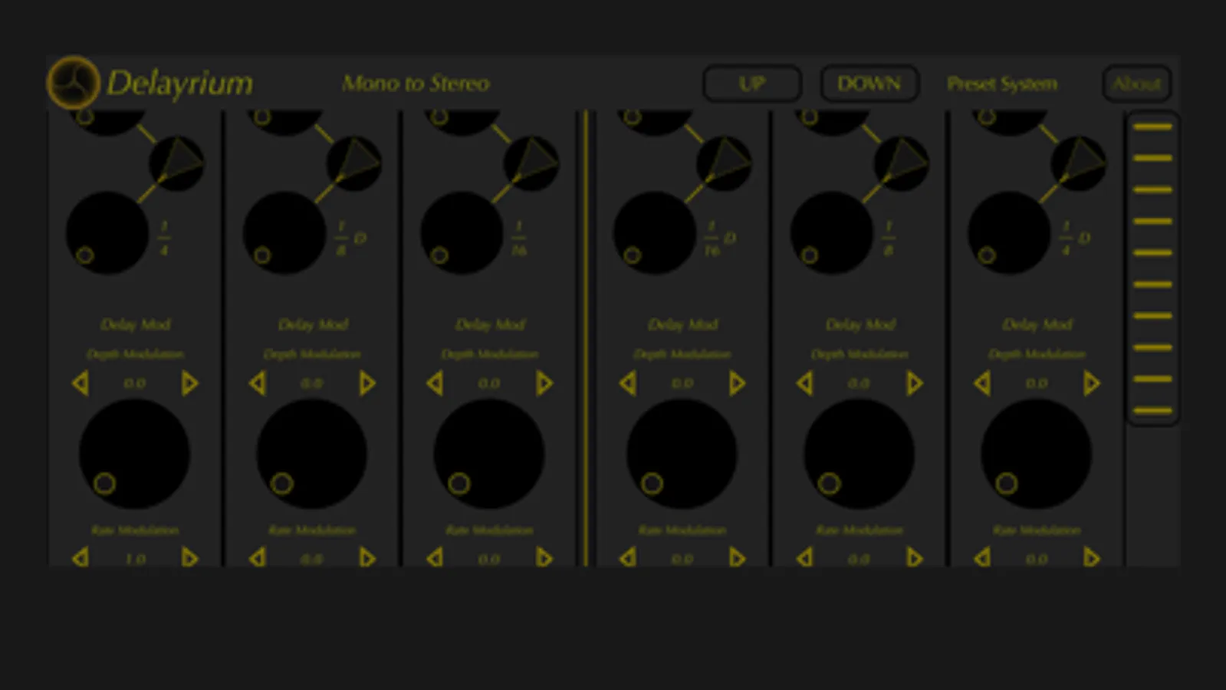Viewport: 1226px width, 690px height.
Task: Click the large Delay Mod knob in 1/4 D column
Action: 1036,454
